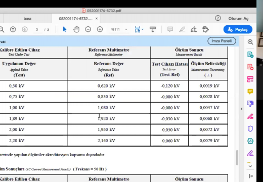Click the 0,0079 kV uncertainty cell

(208, 141)
